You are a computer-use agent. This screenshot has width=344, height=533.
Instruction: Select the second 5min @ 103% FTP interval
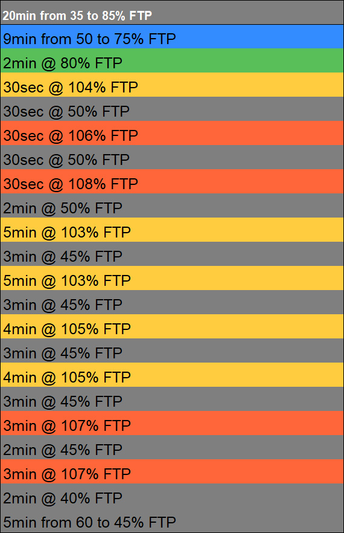(x=172, y=278)
